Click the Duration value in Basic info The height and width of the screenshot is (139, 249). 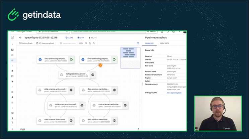pos(169,56)
